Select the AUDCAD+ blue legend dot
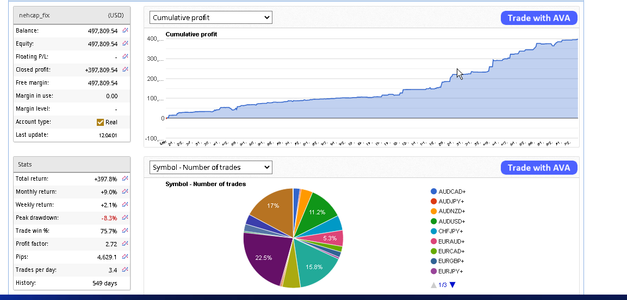Viewport: 627px width, 300px height. pos(434,192)
